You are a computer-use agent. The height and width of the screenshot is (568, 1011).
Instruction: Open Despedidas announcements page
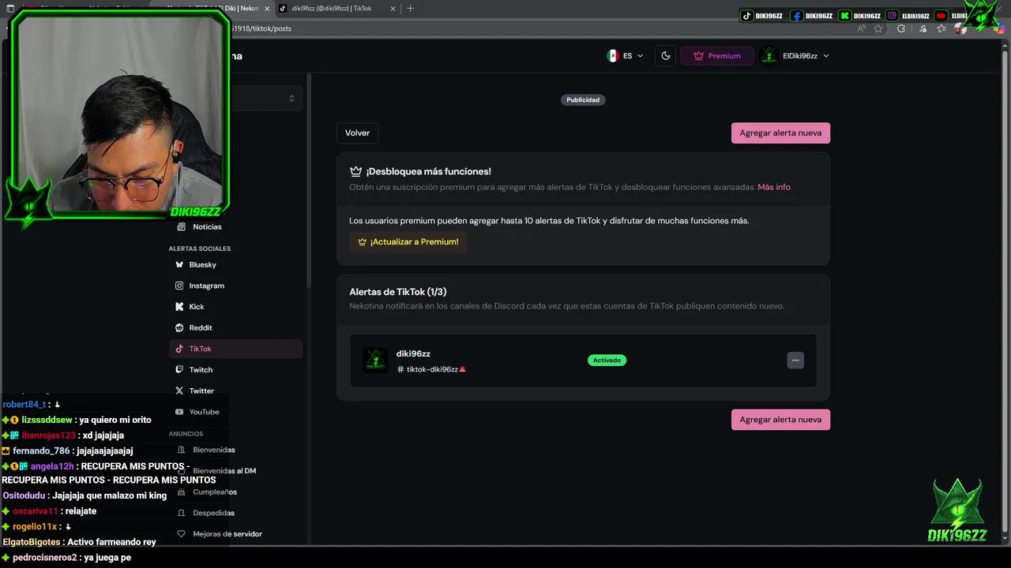(x=235, y=513)
